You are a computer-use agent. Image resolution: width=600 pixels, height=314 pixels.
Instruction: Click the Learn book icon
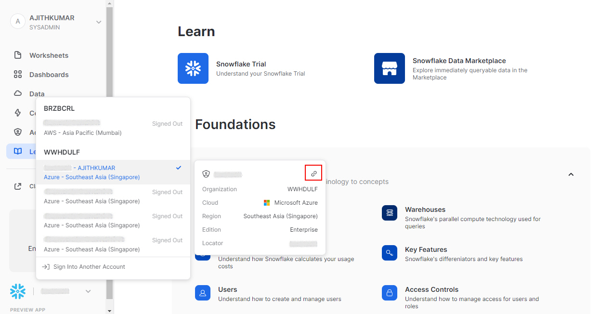[18, 151]
